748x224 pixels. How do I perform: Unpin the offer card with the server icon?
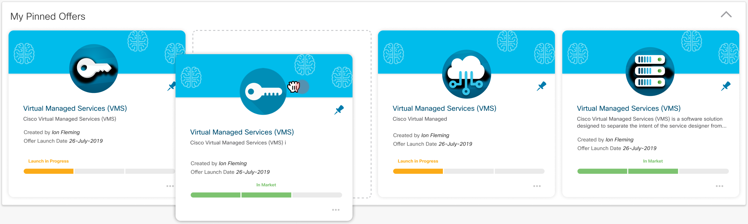[726, 86]
